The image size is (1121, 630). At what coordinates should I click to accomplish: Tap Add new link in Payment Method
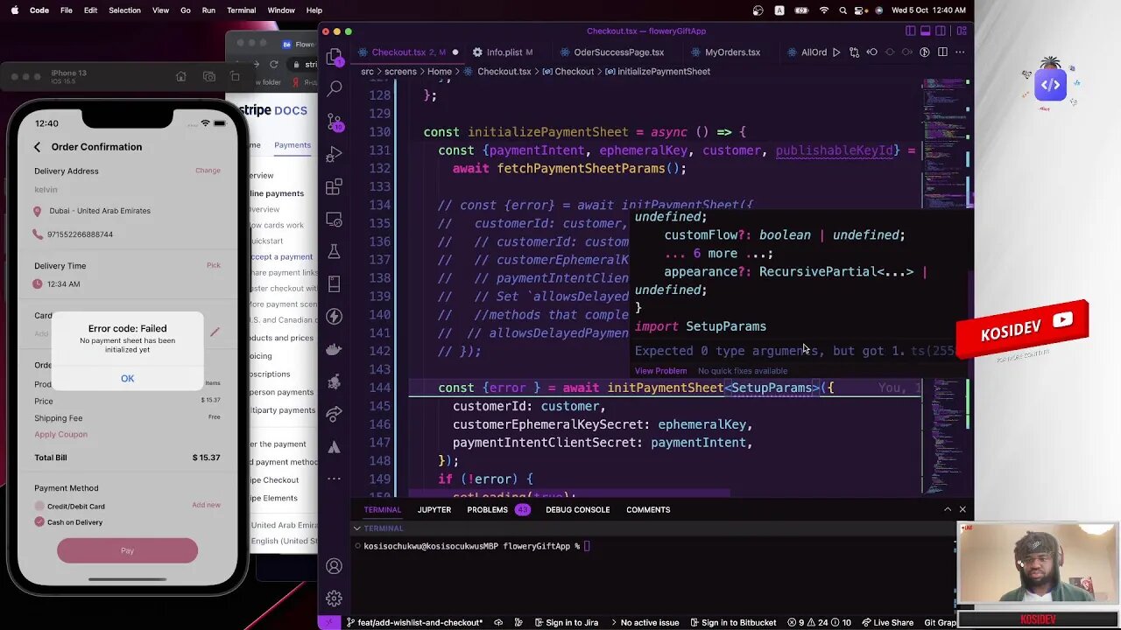[206, 505]
